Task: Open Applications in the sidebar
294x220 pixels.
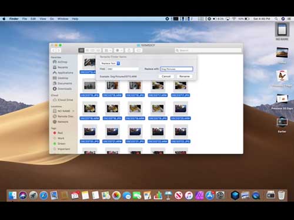Action: tap(65, 73)
